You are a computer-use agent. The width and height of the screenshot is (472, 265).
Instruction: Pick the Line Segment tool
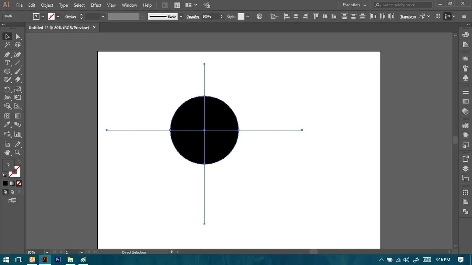pos(18,63)
